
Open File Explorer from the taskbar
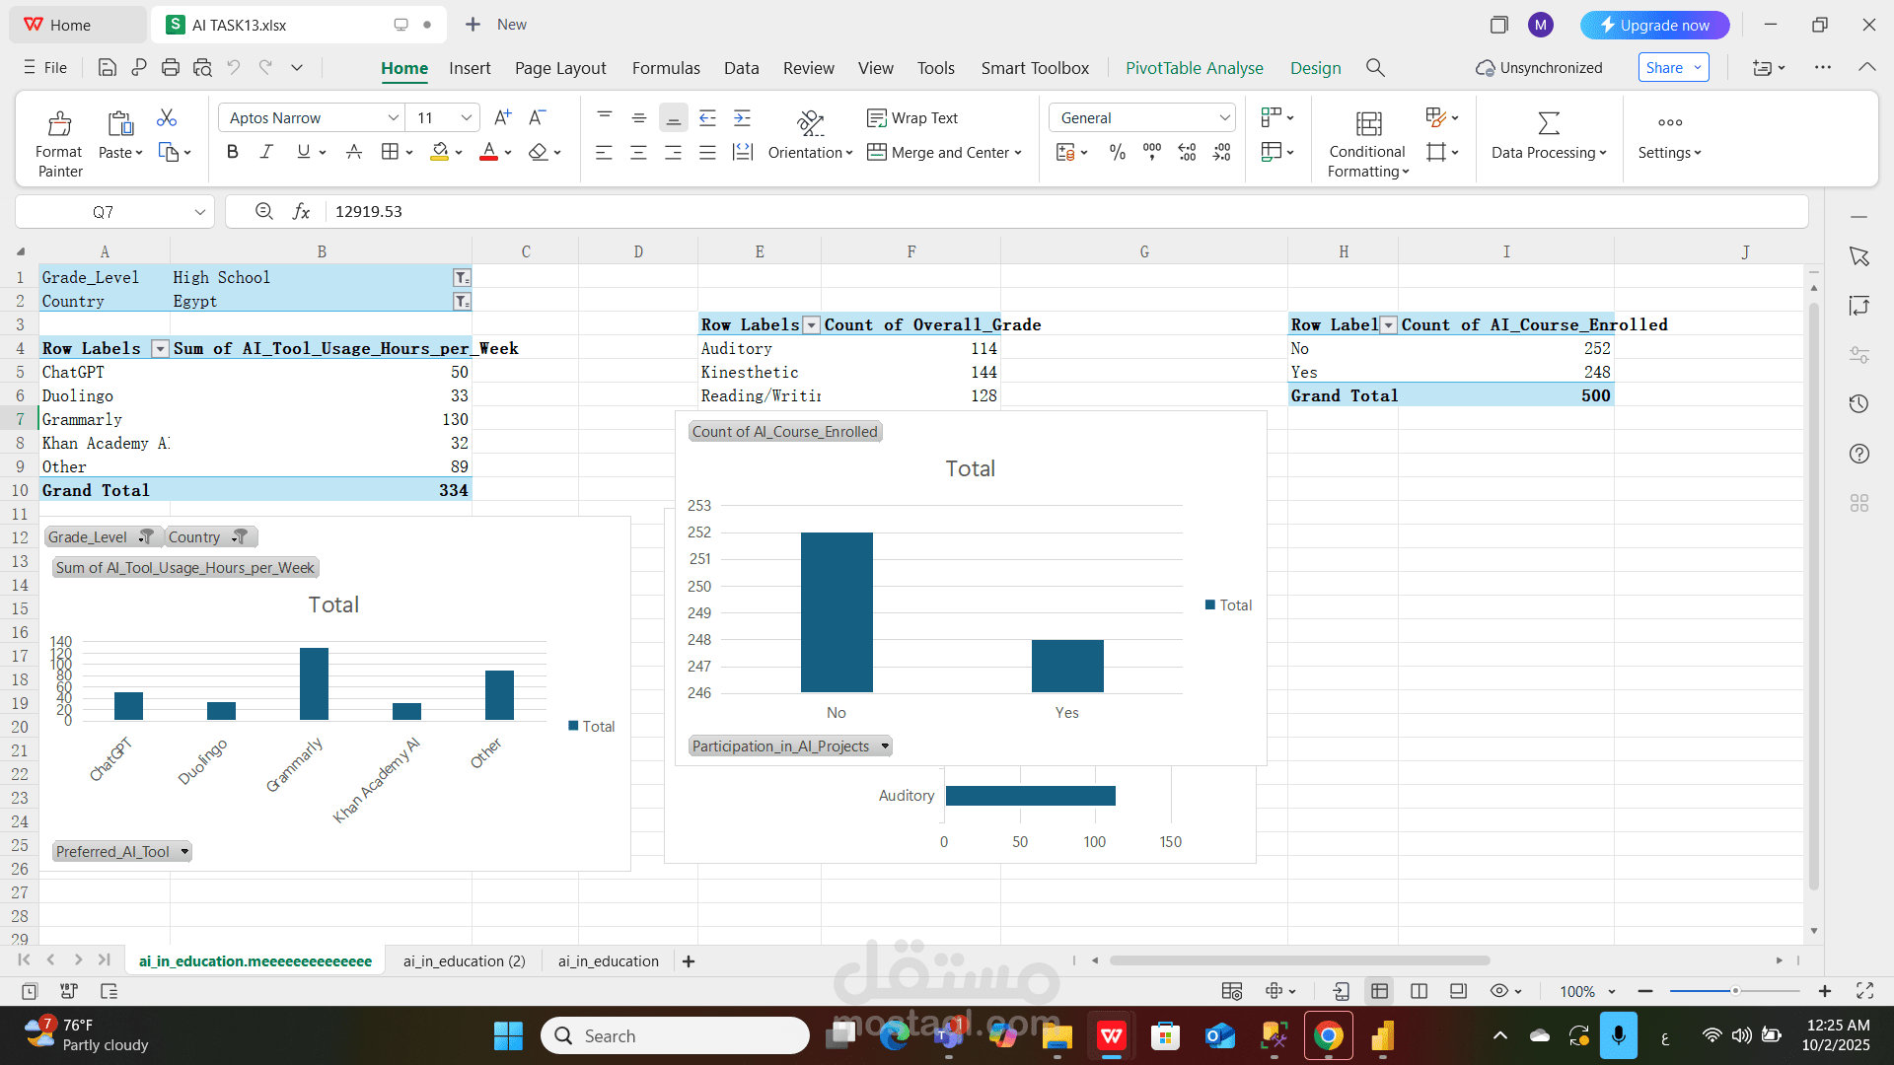pyautogui.click(x=1056, y=1035)
